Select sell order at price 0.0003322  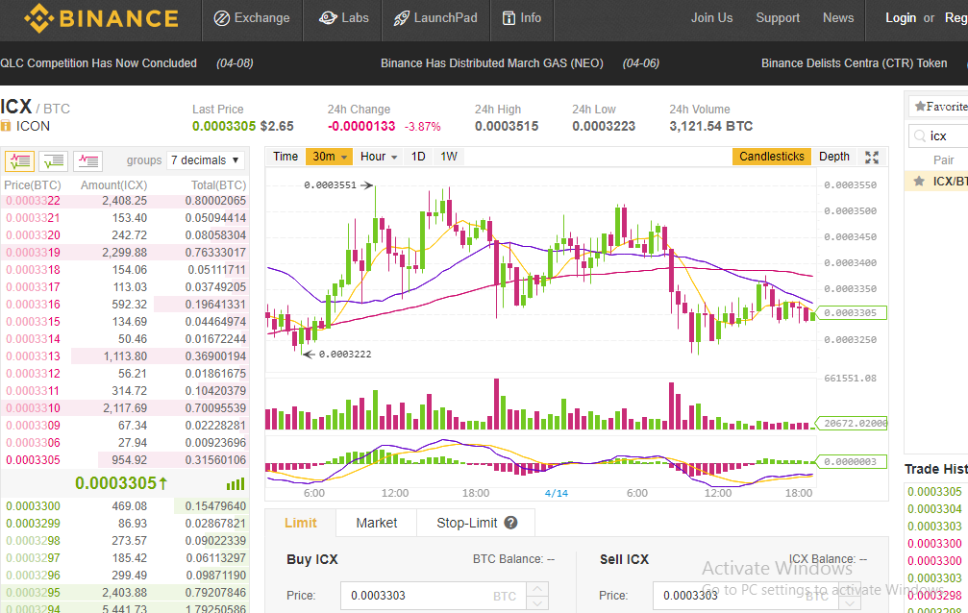(125, 201)
